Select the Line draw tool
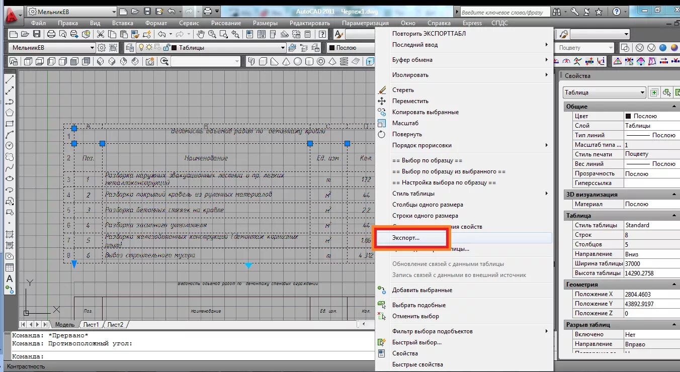 pyautogui.click(x=9, y=79)
